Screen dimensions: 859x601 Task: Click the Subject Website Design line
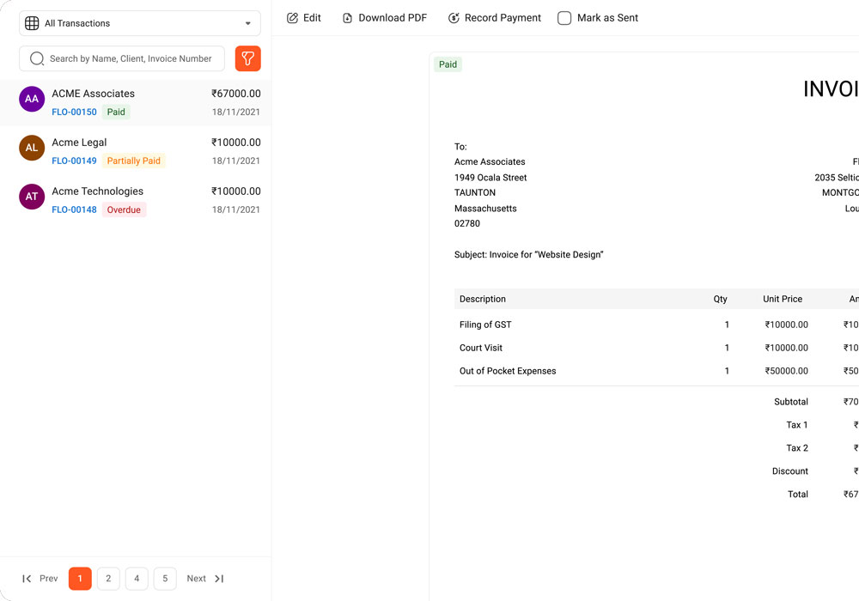[528, 254]
